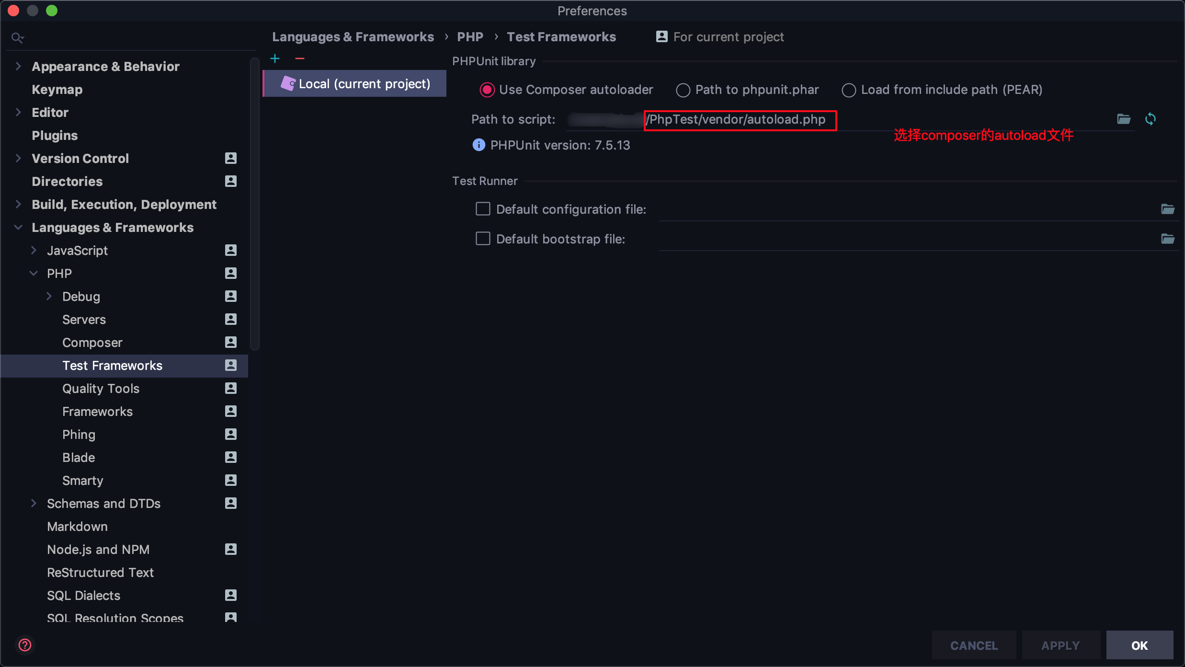
Task: Click the search magnifier icon in sidebar
Action: pyautogui.click(x=17, y=37)
